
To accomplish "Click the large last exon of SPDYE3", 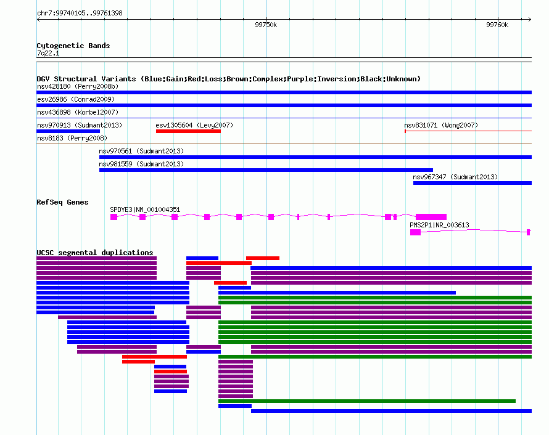I will coord(431,217).
